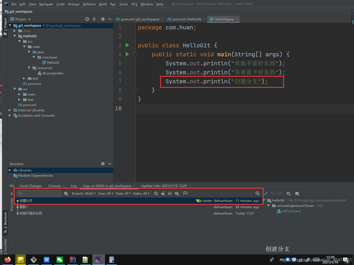
Task: Open Update Info: 2021/1/19 12:29 tab
Action: 164,186
